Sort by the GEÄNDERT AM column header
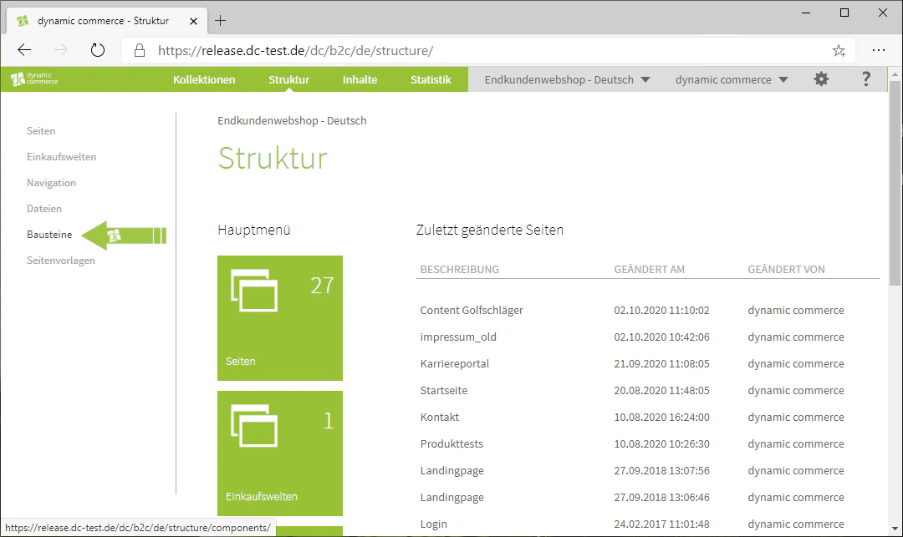903x537 pixels. 649,269
